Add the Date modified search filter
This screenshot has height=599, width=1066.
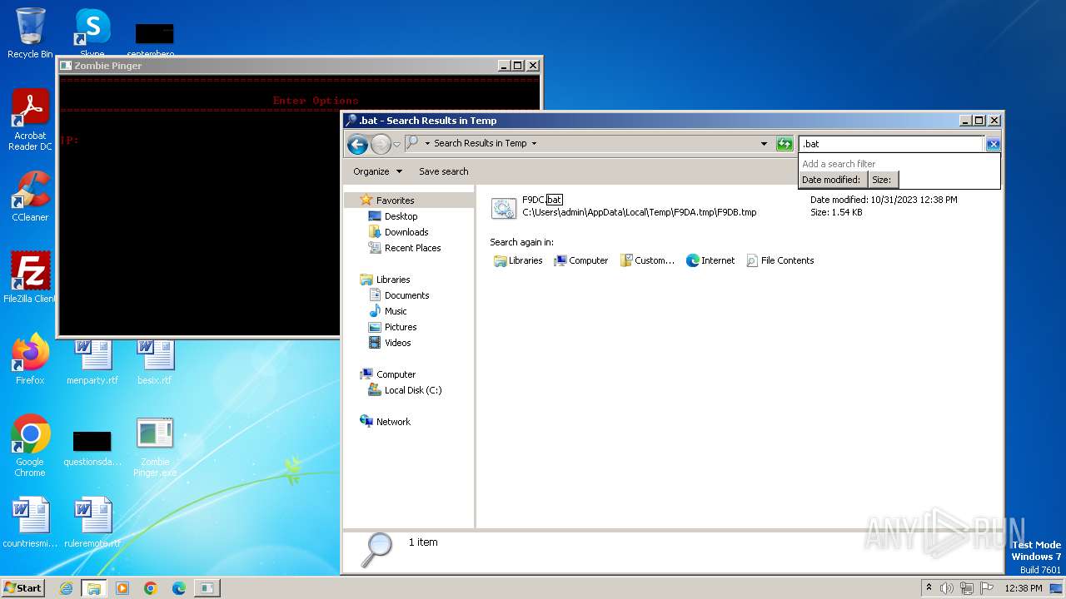[x=831, y=180]
